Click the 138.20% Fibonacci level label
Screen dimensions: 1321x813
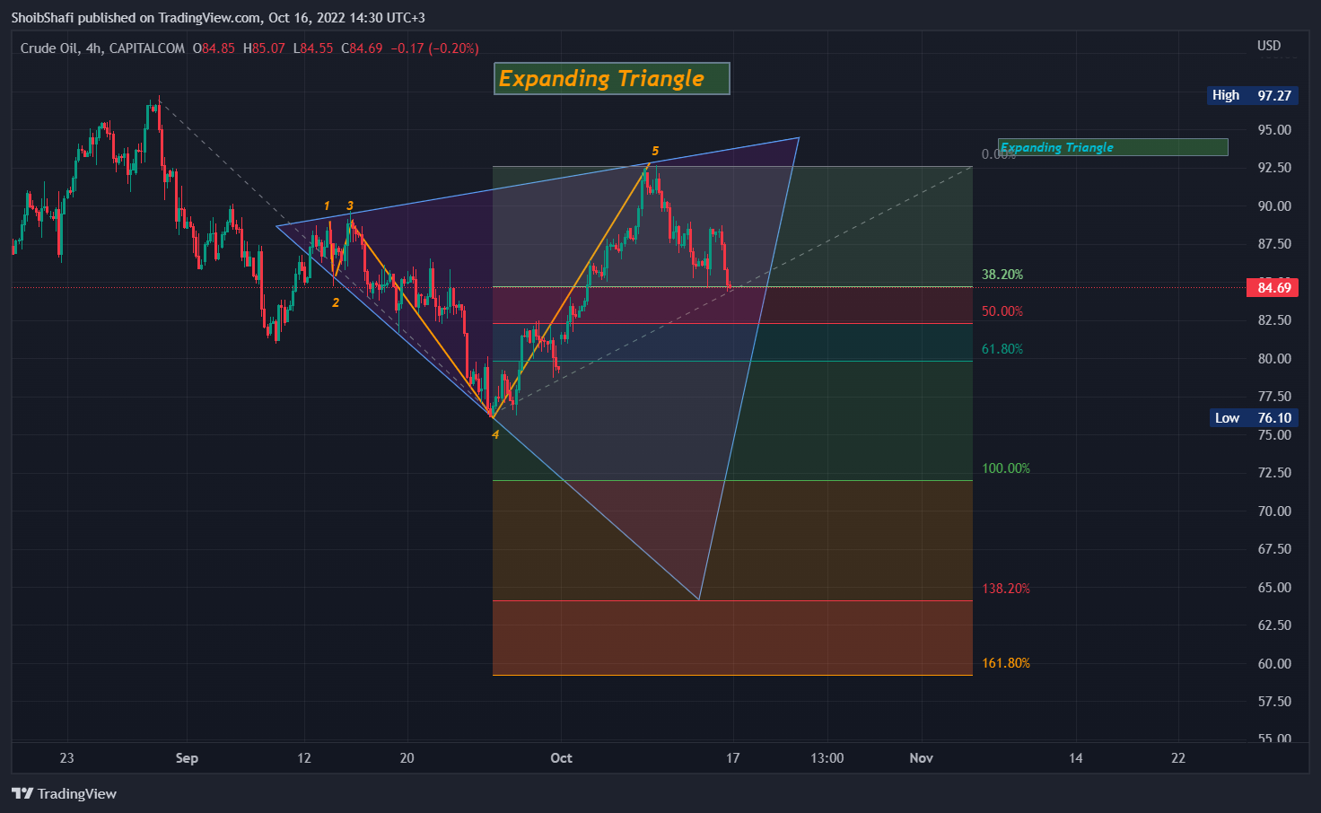(1006, 589)
